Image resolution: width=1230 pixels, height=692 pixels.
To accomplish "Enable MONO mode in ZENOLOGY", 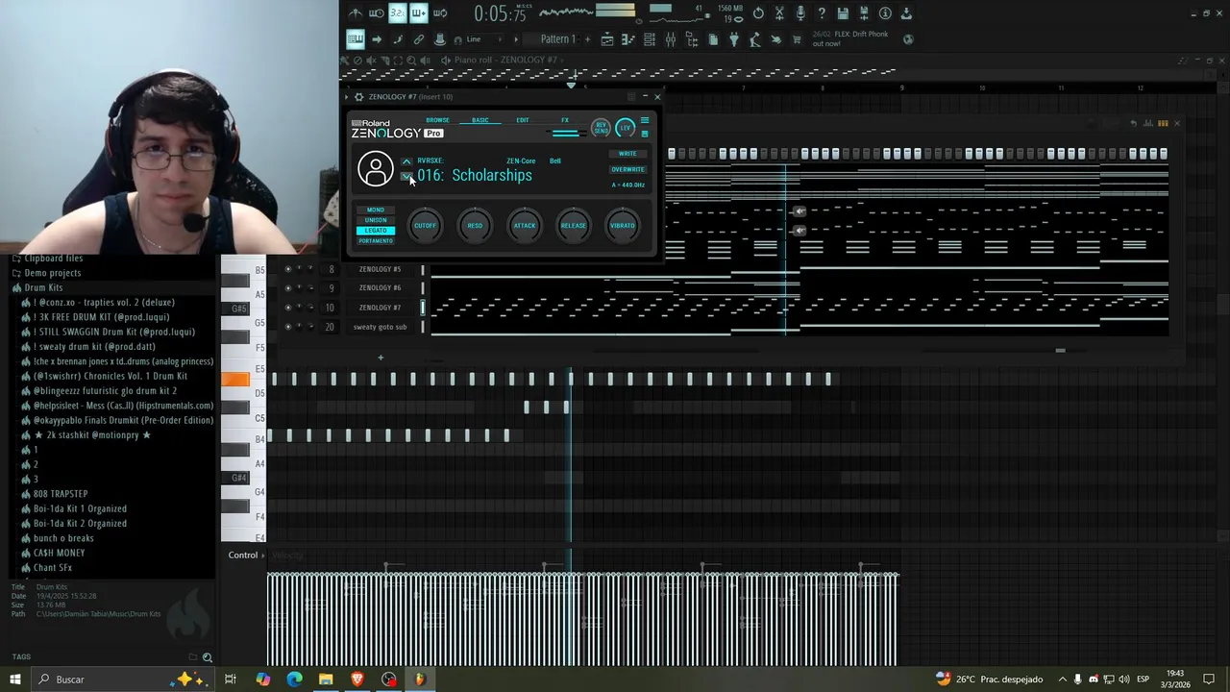I will point(376,210).
